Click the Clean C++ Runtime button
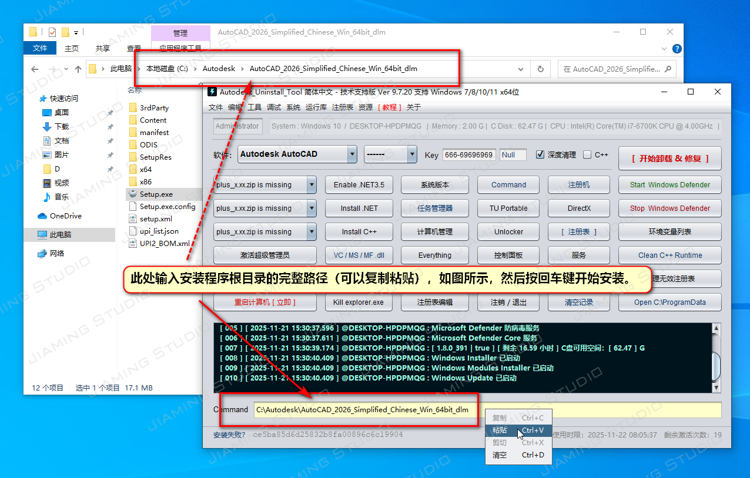The height and width of the screenshot is (478, 750). click(x=669, y=255)
